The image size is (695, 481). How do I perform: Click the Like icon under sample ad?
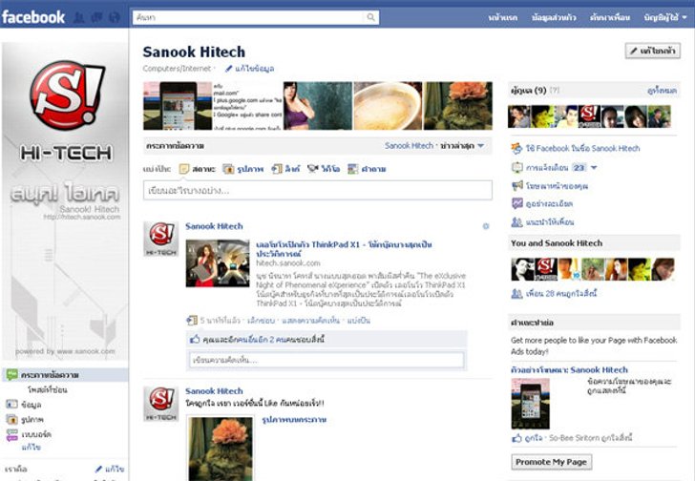click(x=516, y=438)
